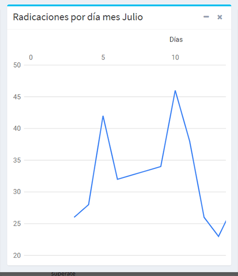
Task: Click the first data point of the blue line
Action: point(74,217)
